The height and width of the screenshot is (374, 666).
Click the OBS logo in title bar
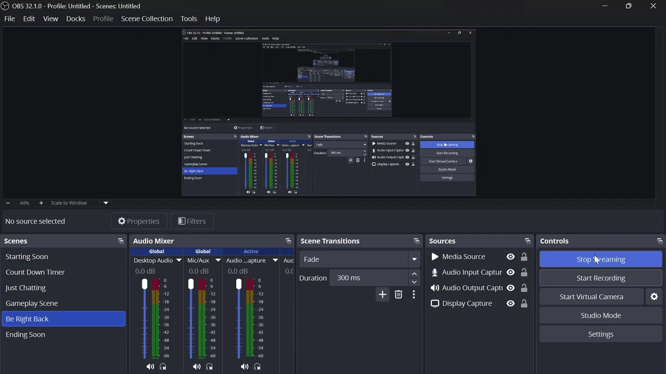click(5, 6)
